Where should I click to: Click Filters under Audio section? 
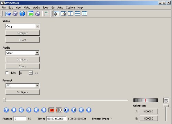click(22, 66)
